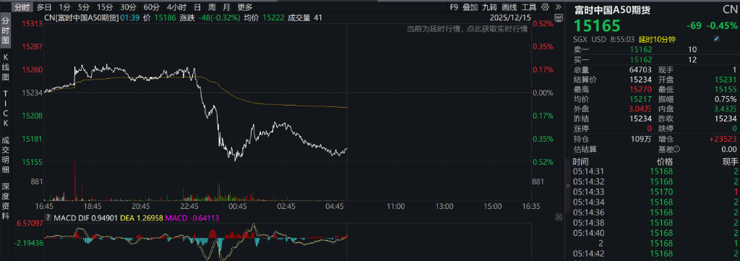Close the MACD indicator panel

tap(559, 217)
